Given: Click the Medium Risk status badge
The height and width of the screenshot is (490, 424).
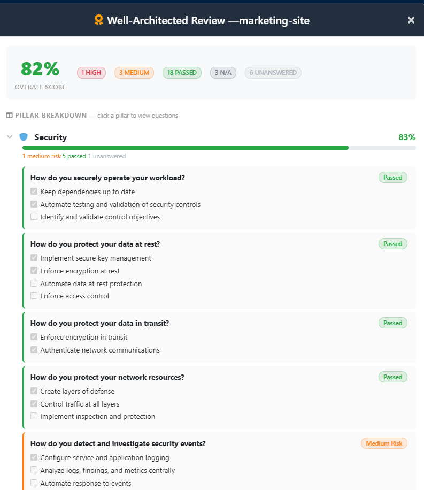Looking at the screenshot, I should tap(384, 443).
